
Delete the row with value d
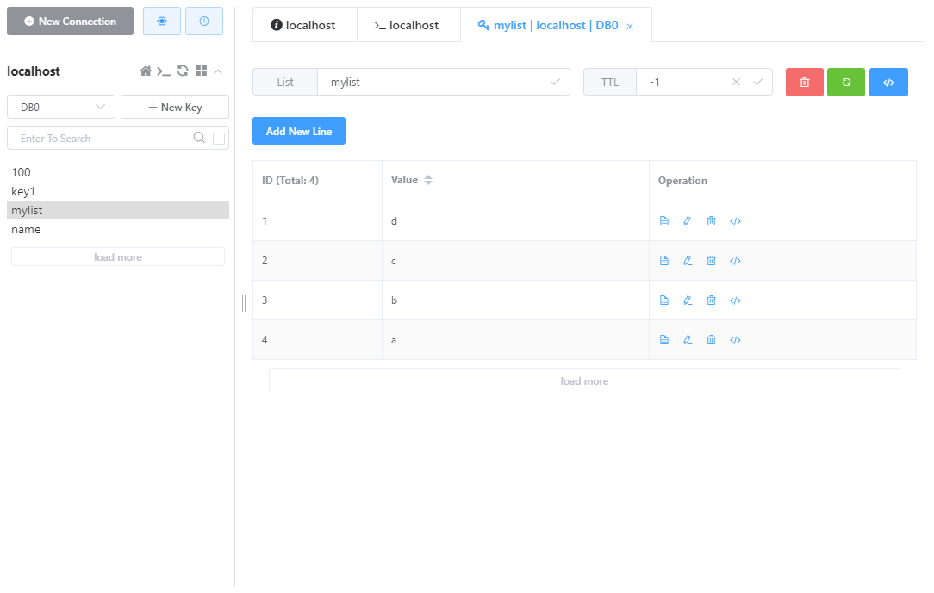[x=711, y=221]
